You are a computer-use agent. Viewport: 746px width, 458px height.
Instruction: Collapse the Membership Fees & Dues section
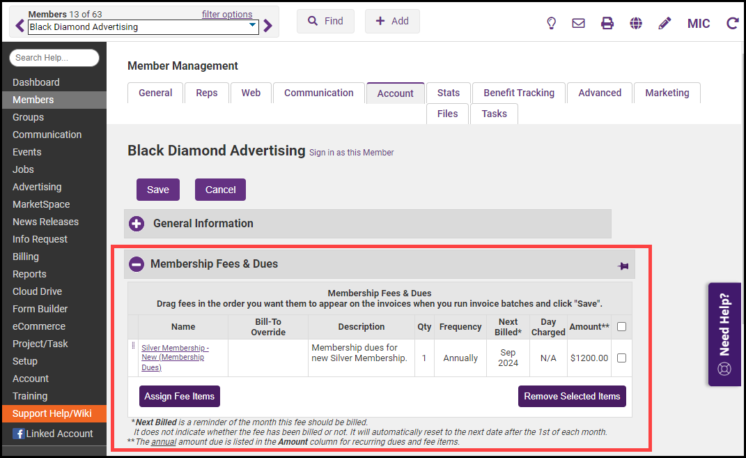pyautogui.click(x=137, y=264)
